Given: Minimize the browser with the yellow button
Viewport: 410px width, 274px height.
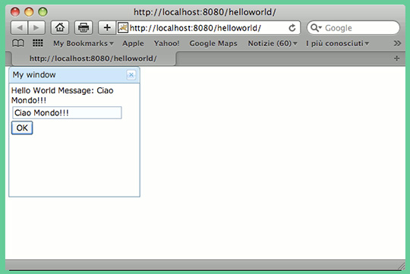Looking at the screenshot, I should [29, 12].
